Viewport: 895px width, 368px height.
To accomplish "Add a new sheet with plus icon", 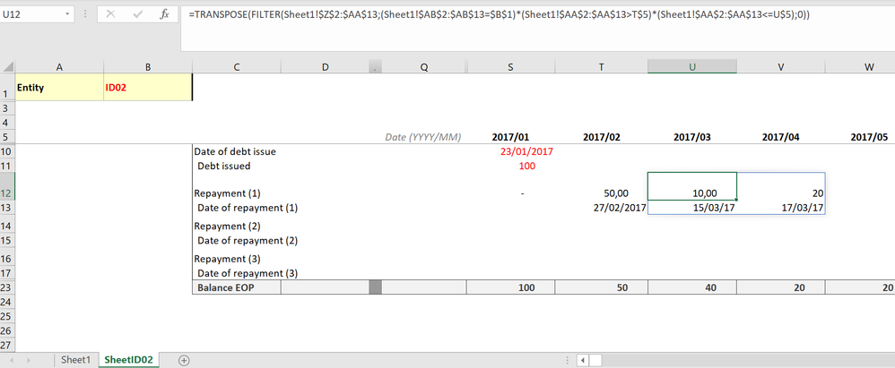I will click(x=184, y=360).
